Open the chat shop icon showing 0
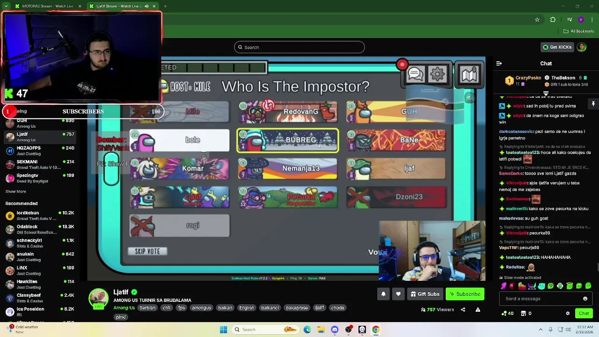599x337 pixels. coord(527,313)
